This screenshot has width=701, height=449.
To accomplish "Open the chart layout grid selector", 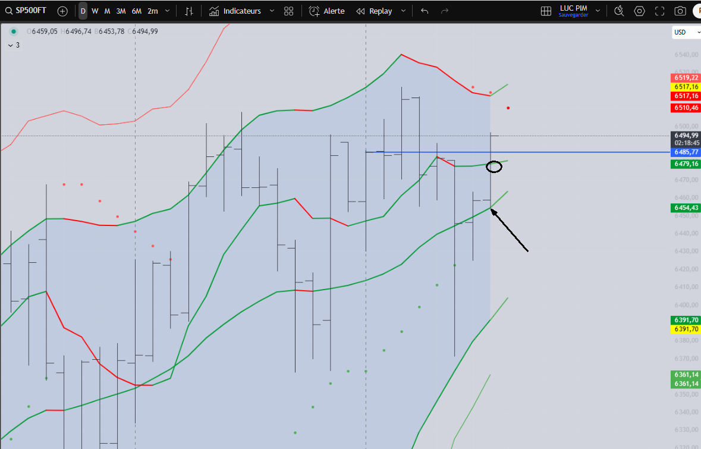I will click(x=546, y=11).
